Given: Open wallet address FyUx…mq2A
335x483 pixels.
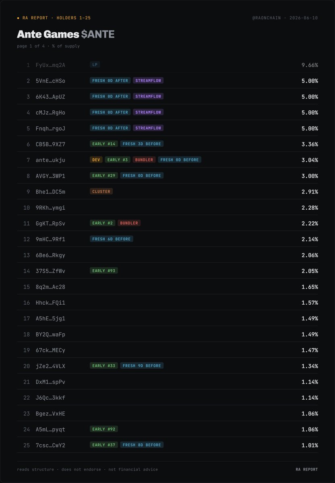Looking at the screenshot, I should pyautogui.click(x=50, y=65).
